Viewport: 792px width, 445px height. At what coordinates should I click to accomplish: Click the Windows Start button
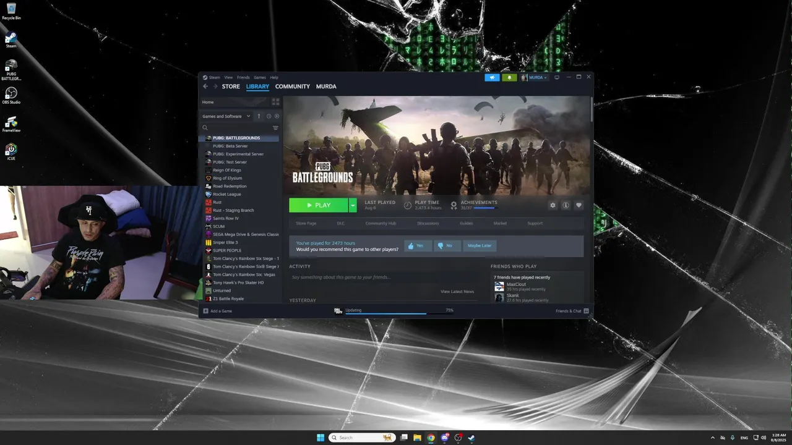pos(321,438)
